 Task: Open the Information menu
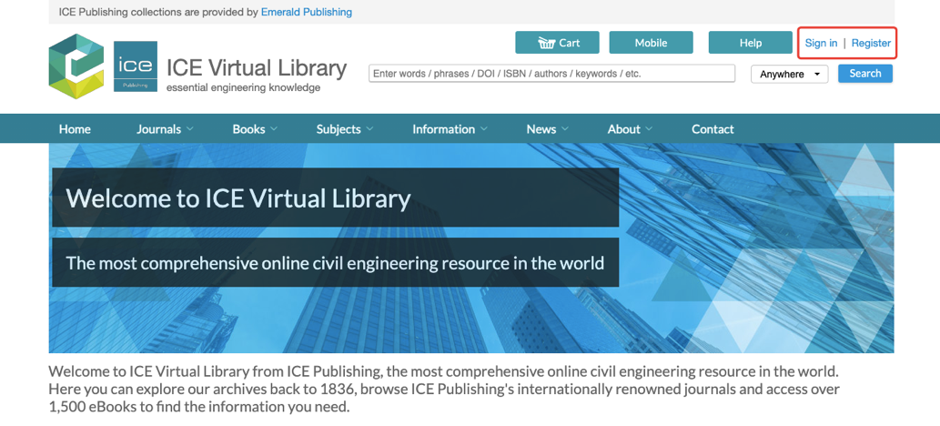[450, 129]
